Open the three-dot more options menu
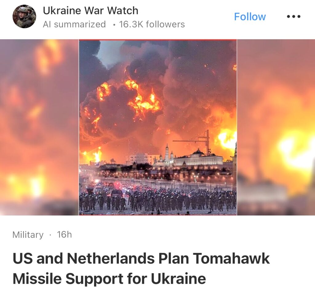Screen dimensions: 315x293 pyautogui.click(x=293, y=17)
